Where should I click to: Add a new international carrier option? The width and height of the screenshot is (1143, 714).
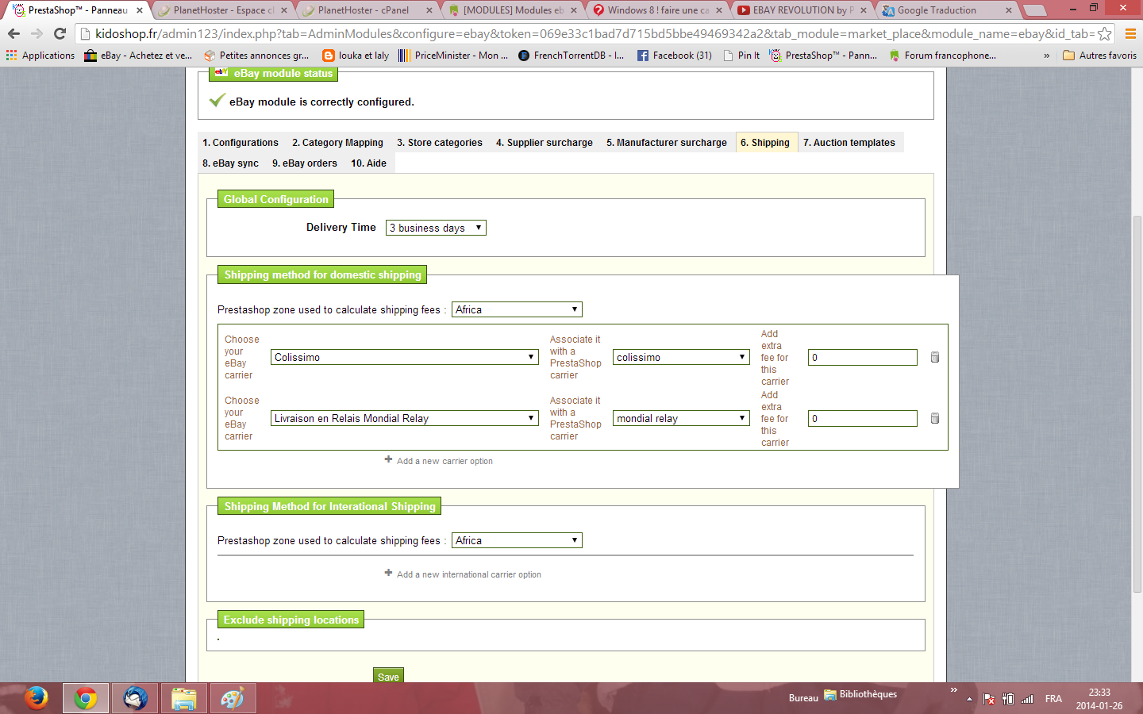point(463,574)
